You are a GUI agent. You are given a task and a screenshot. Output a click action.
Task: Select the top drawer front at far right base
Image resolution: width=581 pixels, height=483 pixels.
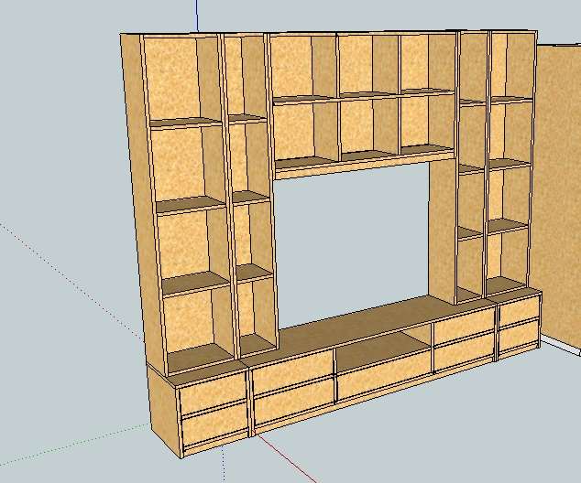pos(519,311)
